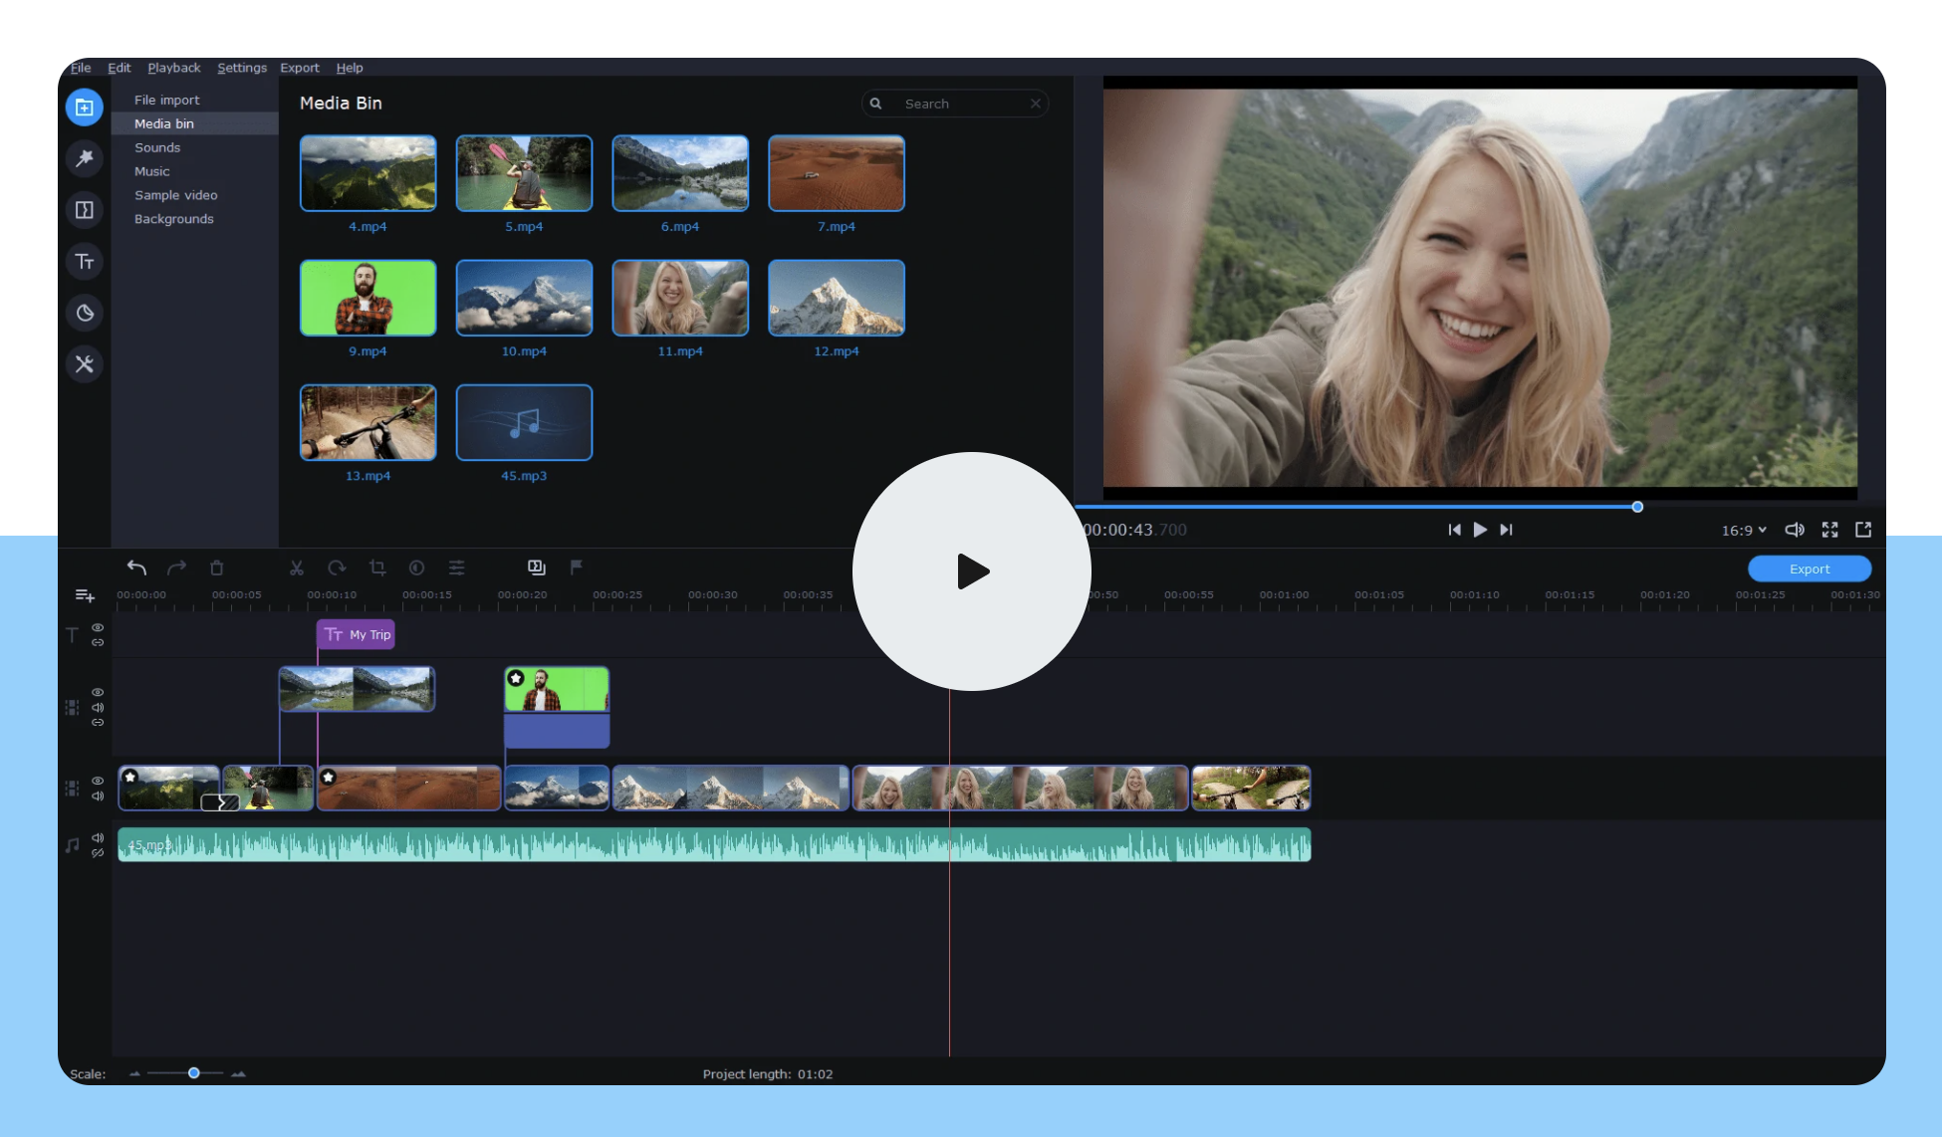Open the Settings menu
The image size is (1942, 1137).
242,68
